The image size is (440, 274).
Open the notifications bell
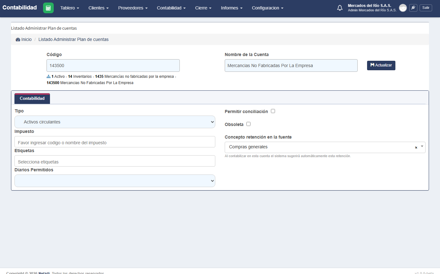(340, 8)
